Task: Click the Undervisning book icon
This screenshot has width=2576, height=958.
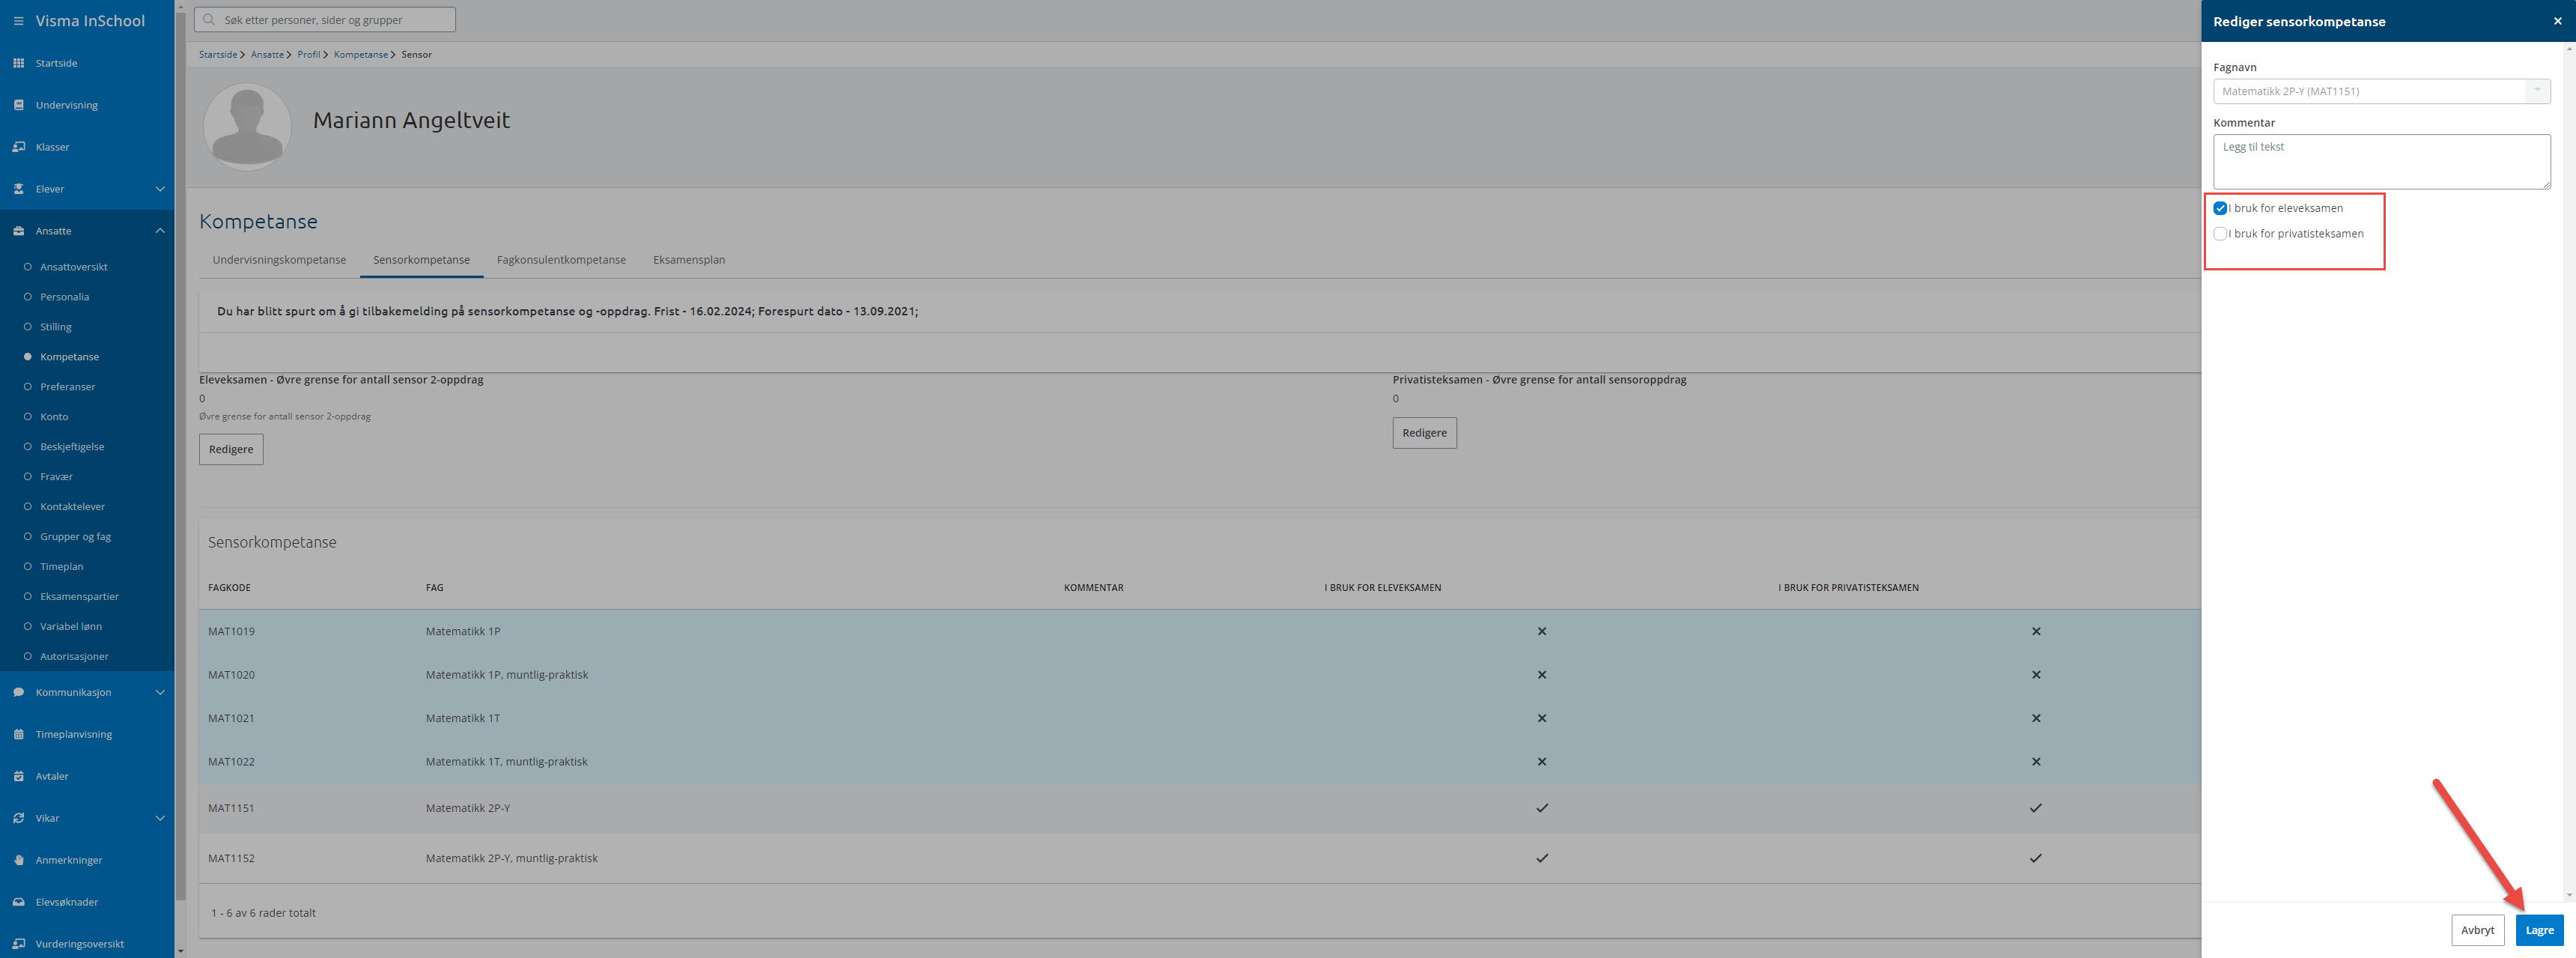Action: (18, 105)
